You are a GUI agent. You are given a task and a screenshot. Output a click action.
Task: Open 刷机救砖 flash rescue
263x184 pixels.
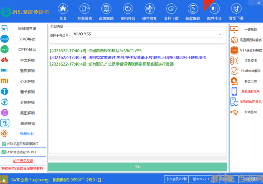pyautogui.click(x=128, y=9)
